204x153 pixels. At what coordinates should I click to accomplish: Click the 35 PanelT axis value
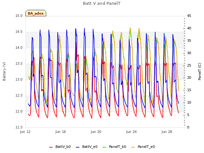tap(189, 41)
